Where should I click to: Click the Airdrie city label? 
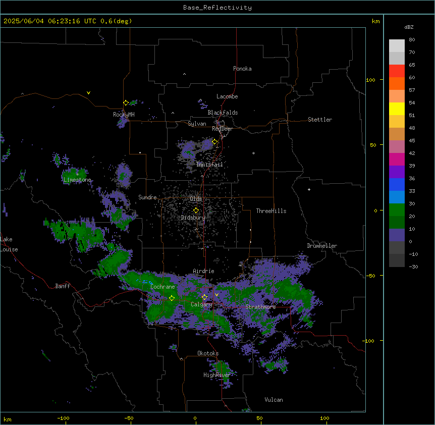tap(204, 271)
